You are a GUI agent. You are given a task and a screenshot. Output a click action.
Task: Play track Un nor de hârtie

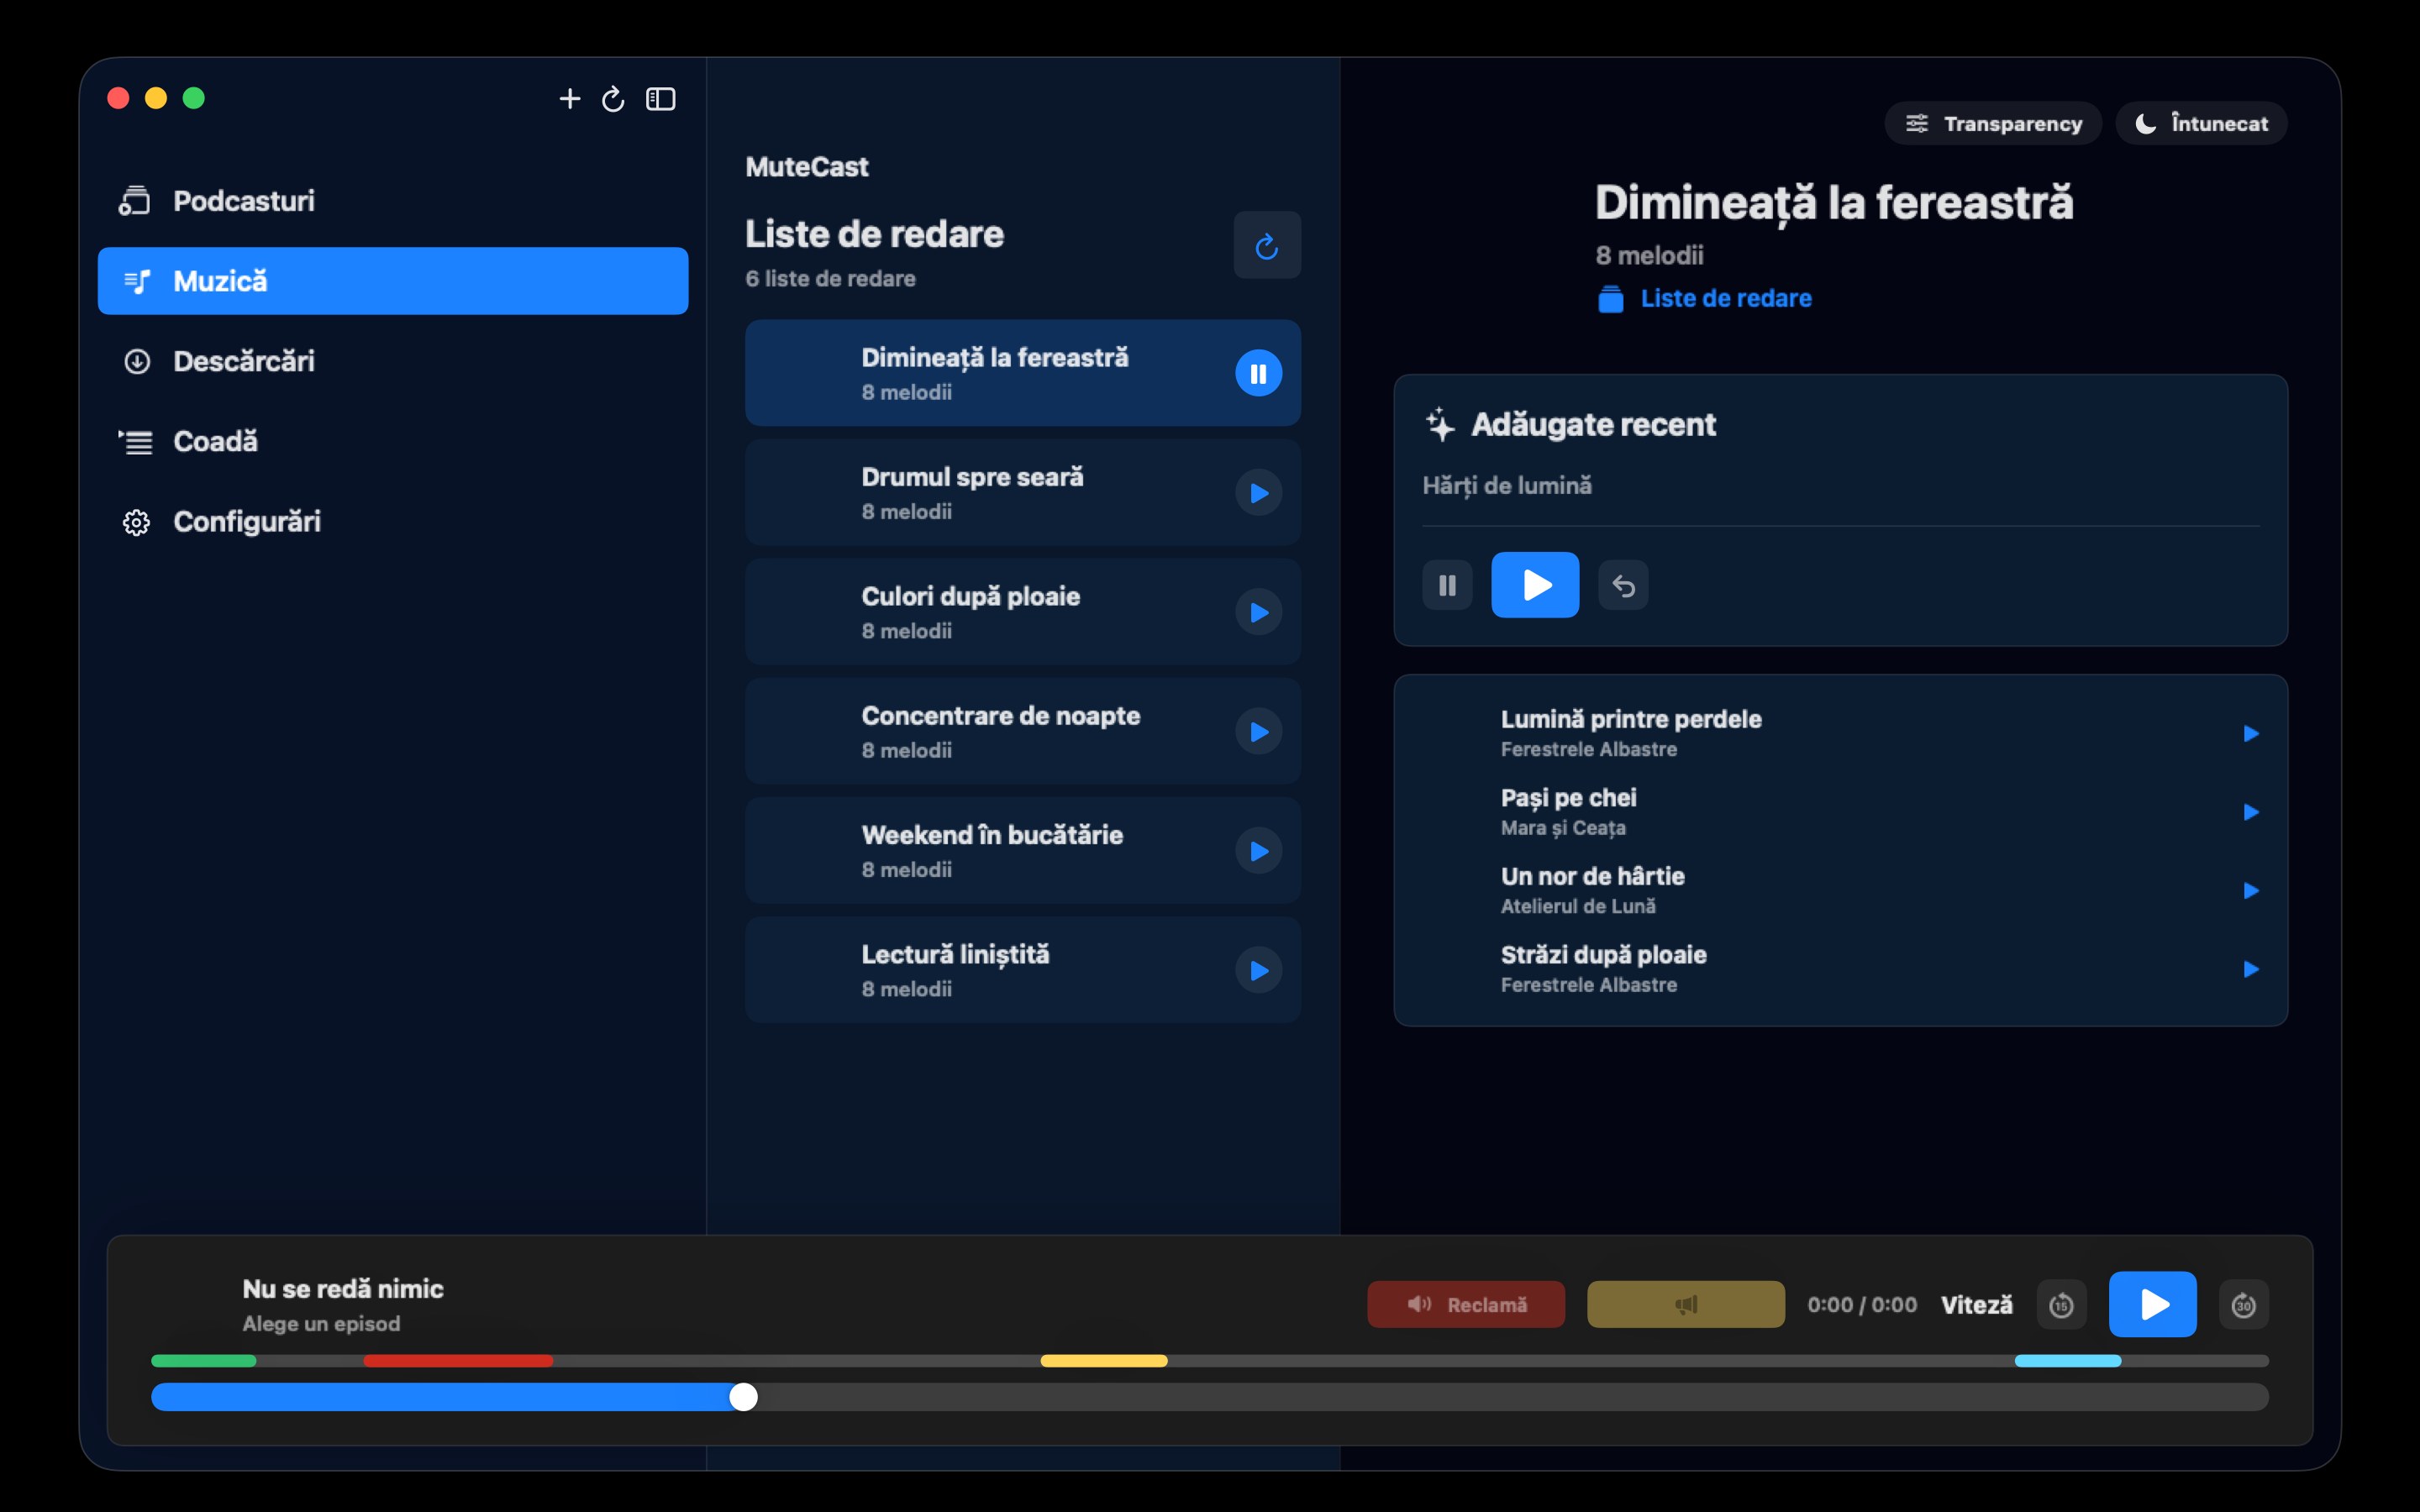pos(2250,890)
